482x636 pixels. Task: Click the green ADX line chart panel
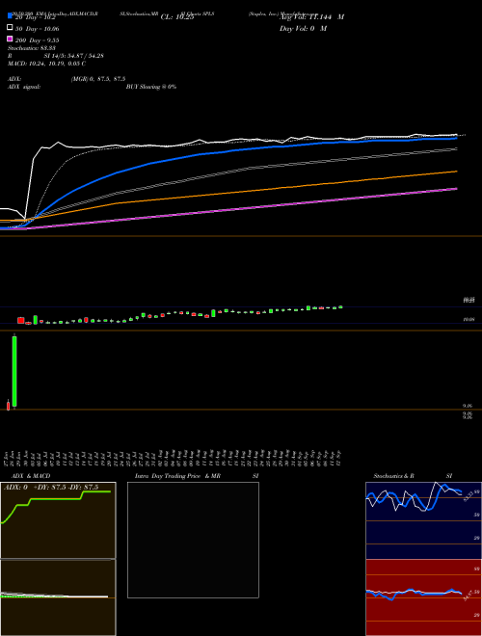(58, 520)
